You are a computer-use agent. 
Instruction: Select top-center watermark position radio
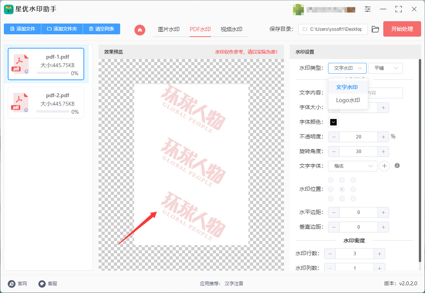[x=342, y=180]
